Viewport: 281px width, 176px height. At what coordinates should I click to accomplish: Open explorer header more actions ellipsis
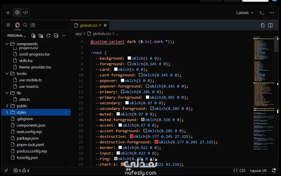tap(64, 36)
